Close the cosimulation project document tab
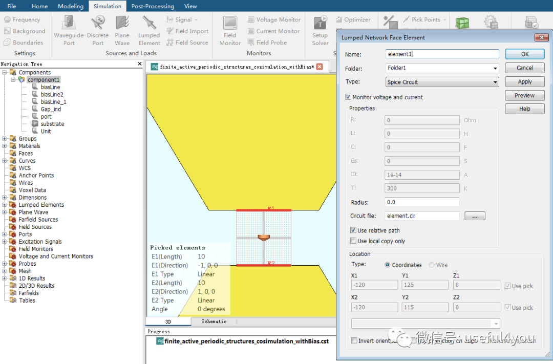Screen dimensions: 553x364 click(320, 67)
